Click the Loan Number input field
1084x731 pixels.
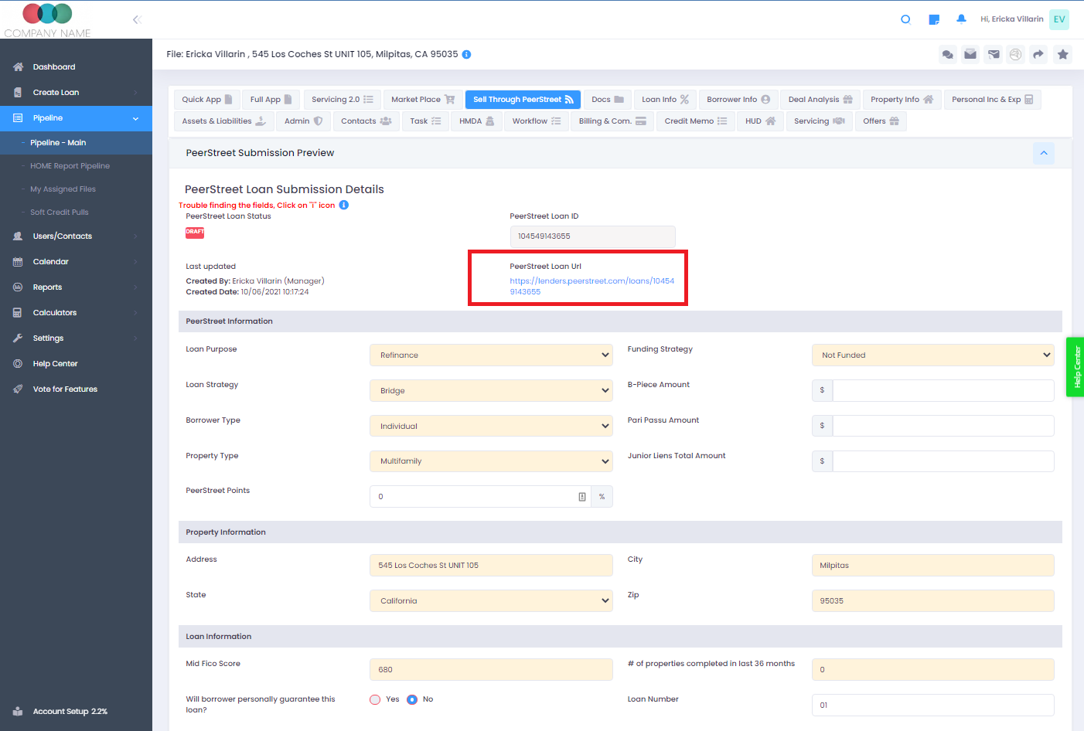[933, 705]
